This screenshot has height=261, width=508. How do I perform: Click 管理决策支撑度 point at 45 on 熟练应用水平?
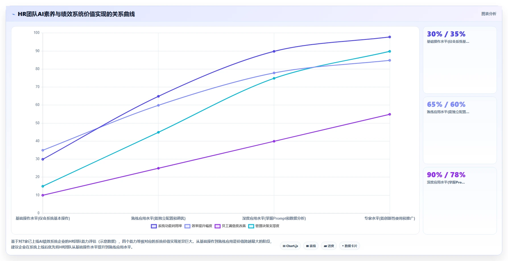click(x=158, y=132)
